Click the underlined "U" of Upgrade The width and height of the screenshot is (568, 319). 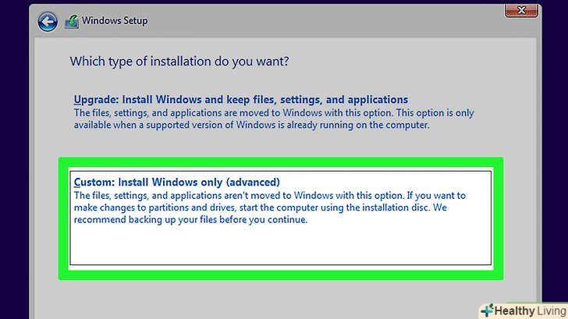(77, 100)
